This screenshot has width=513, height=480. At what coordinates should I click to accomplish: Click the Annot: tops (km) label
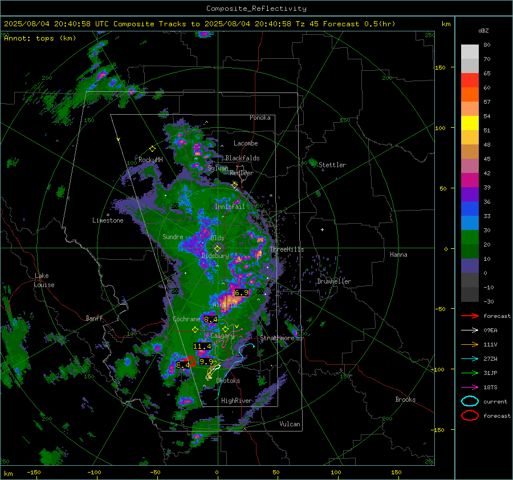40,38
